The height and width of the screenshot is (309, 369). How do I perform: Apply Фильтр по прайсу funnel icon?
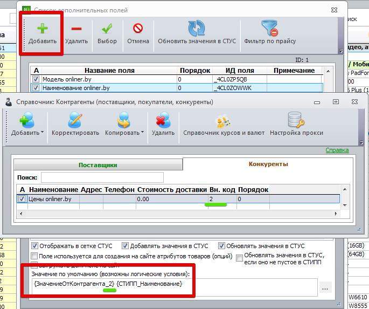pos(270,32)
